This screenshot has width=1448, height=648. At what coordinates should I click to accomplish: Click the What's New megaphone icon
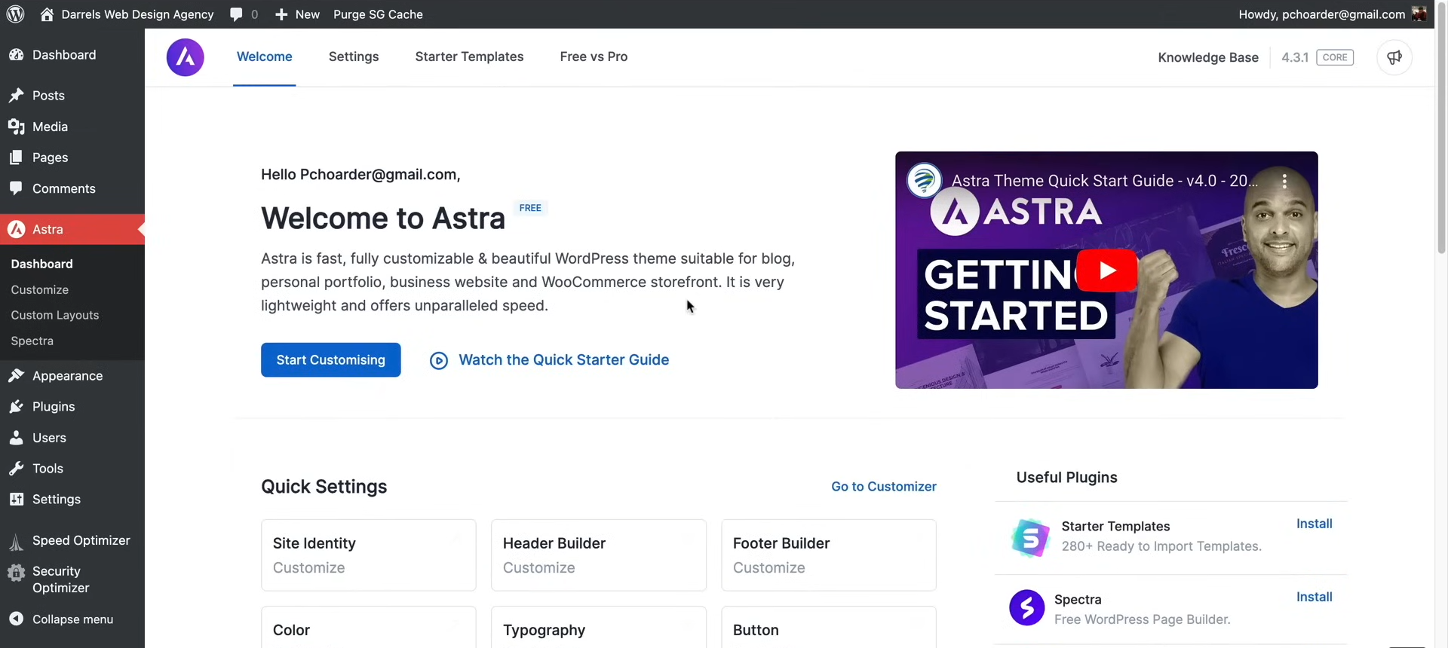[1394, 57]
